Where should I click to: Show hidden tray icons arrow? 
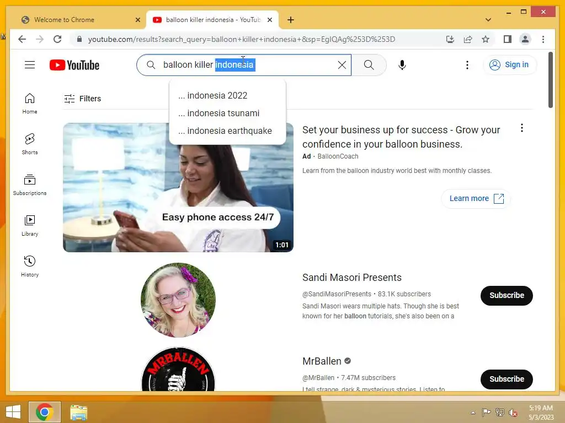point(473,413)
